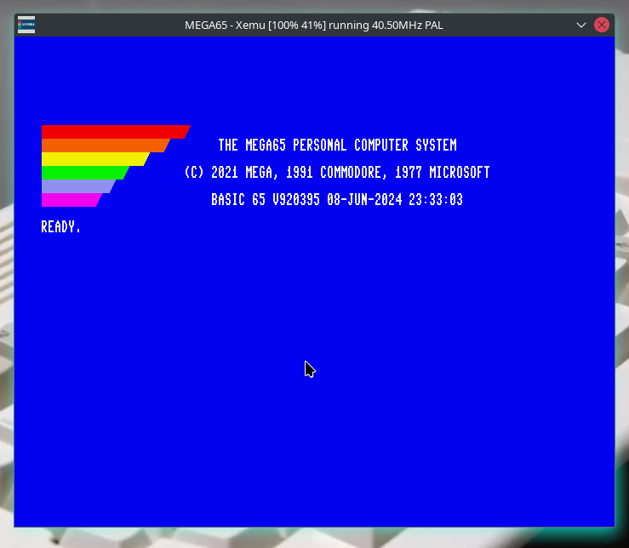
Task: Click the lavender stripe of the MEGA65 logo
Action: [77, 186]
